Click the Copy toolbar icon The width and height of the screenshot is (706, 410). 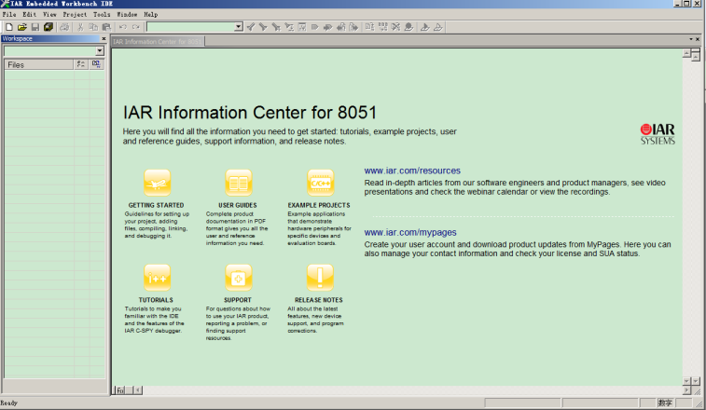click(x=93, y=27)
